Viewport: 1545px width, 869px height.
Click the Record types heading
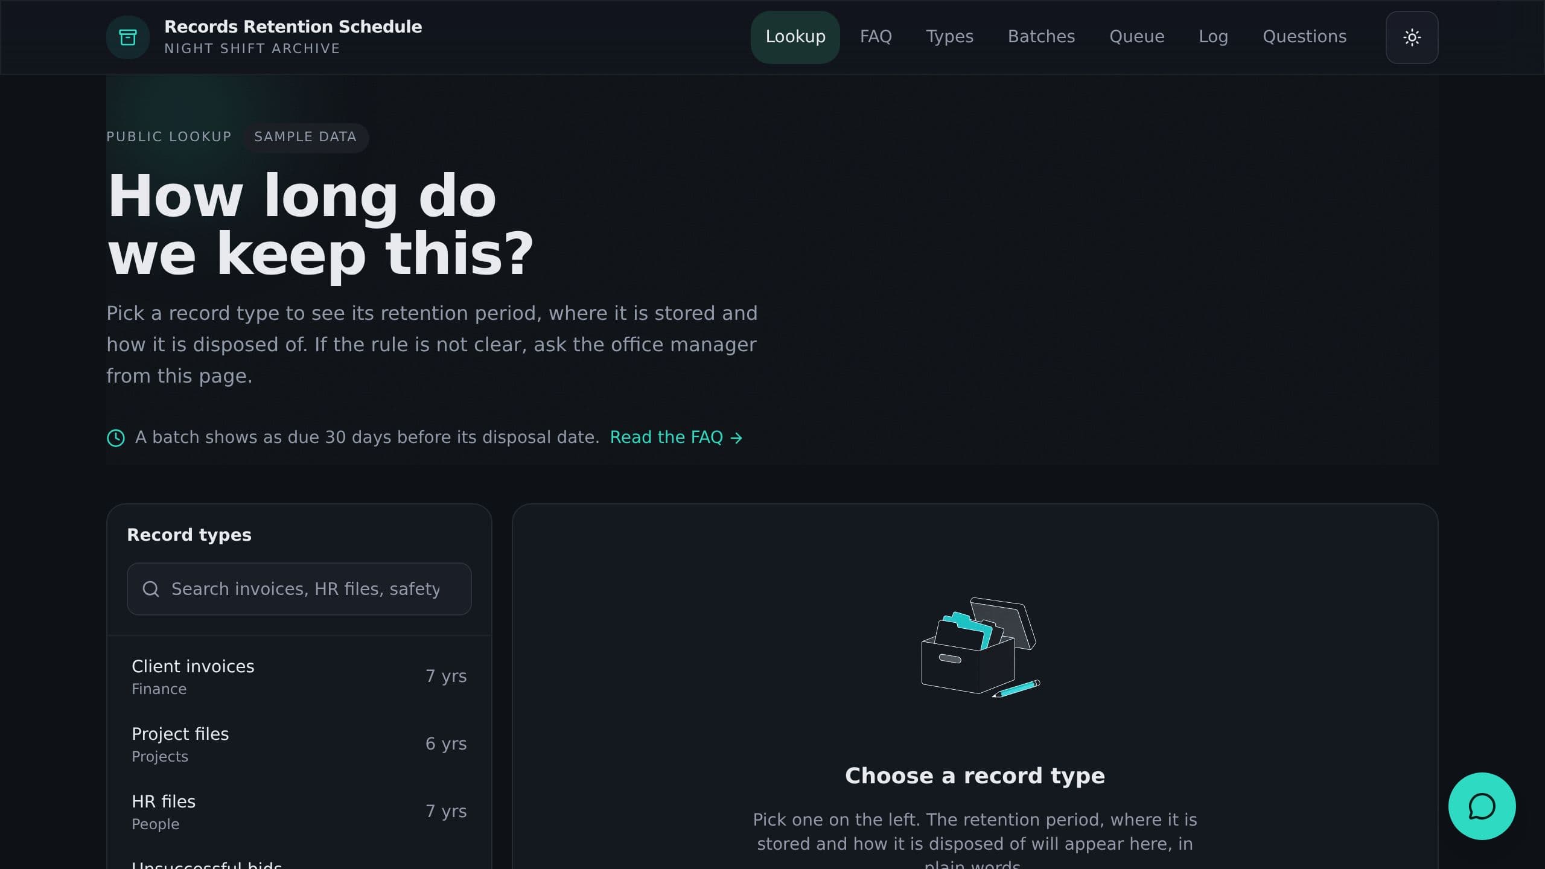[189, 535]
